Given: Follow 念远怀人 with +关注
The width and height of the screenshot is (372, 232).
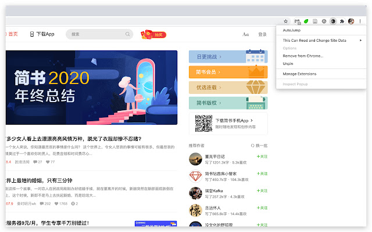Looking at the screenshot, I should [x=262, y=208].
